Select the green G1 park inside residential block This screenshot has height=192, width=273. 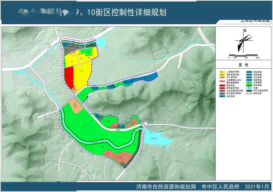(x=88, y=52)
